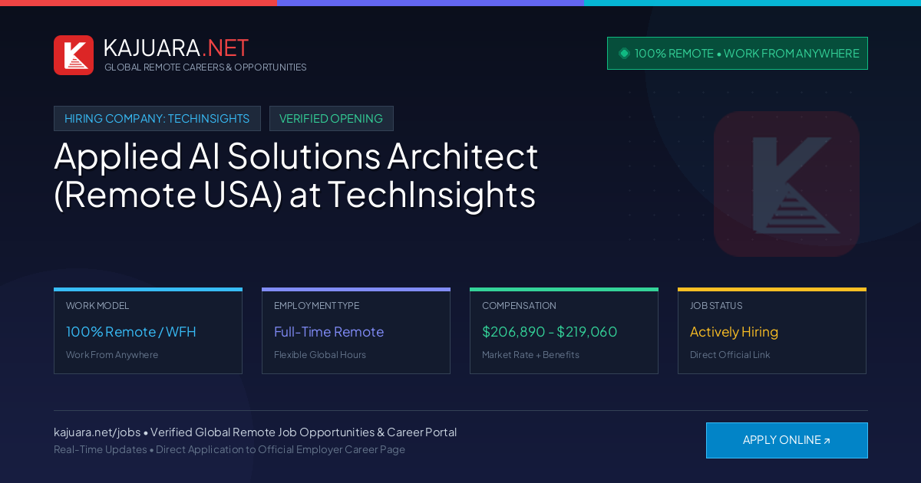Click the $206,890 - $219,060 salary range
Image resolution: width=921 pixels, height=483 pixels.
coord(550,332)
